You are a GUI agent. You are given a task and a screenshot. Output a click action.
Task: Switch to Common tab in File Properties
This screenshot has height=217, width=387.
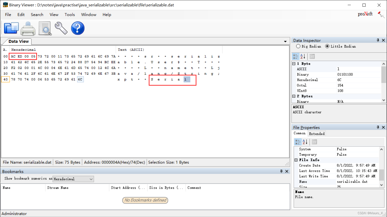click(299, 133)
